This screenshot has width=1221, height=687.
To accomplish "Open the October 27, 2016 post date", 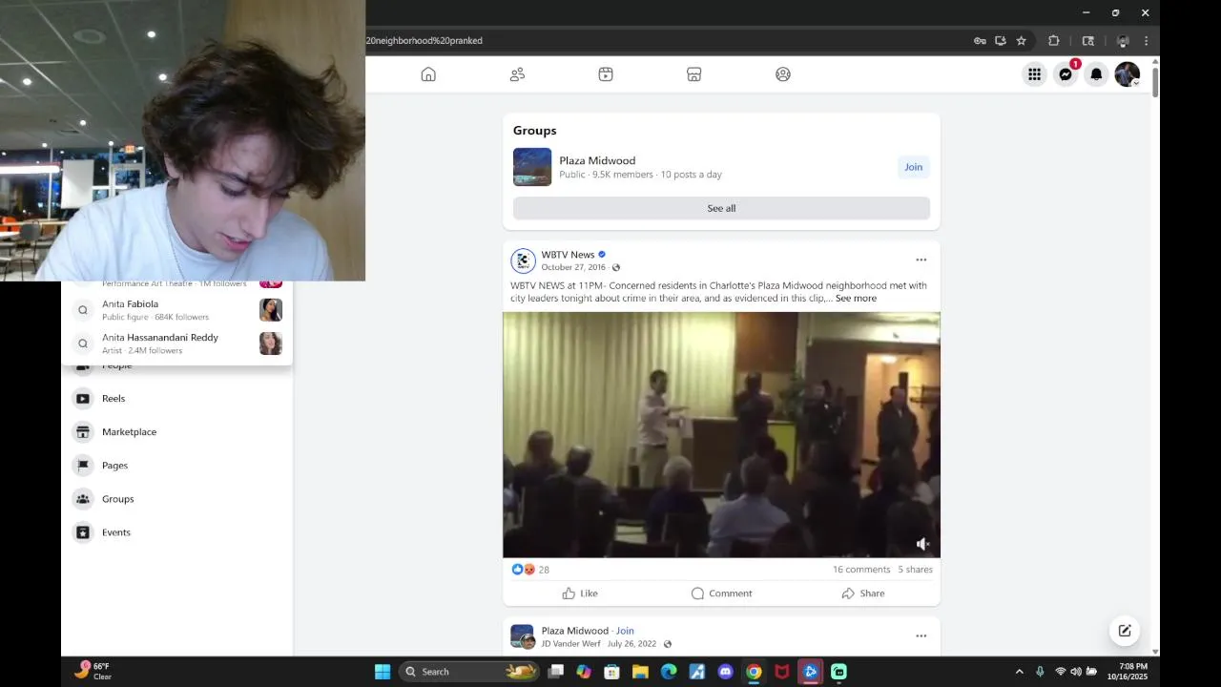I will point(573,267).
